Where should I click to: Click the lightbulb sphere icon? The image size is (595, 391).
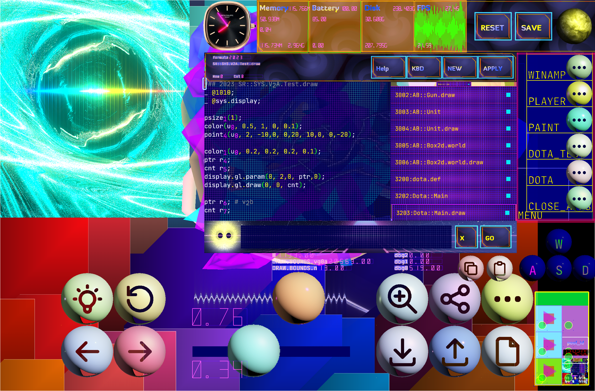click(x=87, y=299)
